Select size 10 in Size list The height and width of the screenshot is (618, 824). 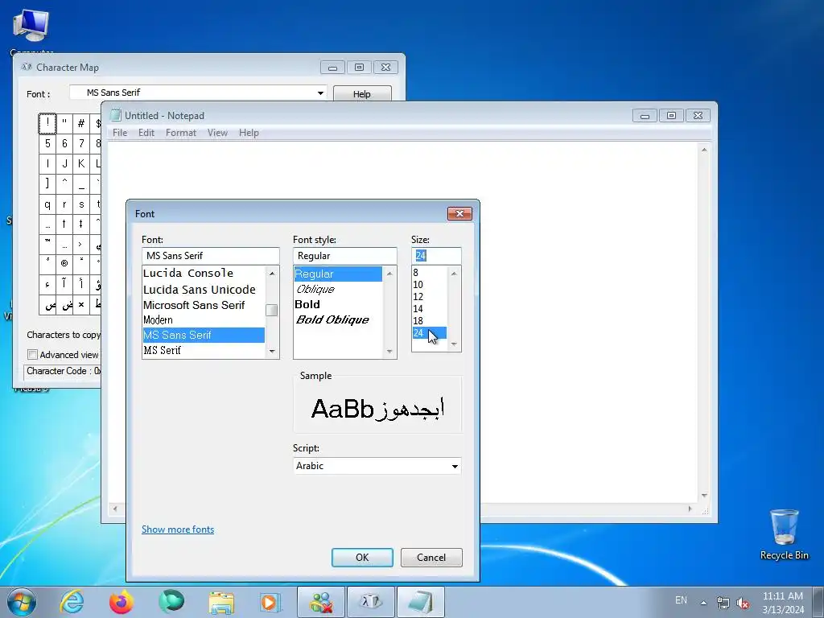[430, 285]
